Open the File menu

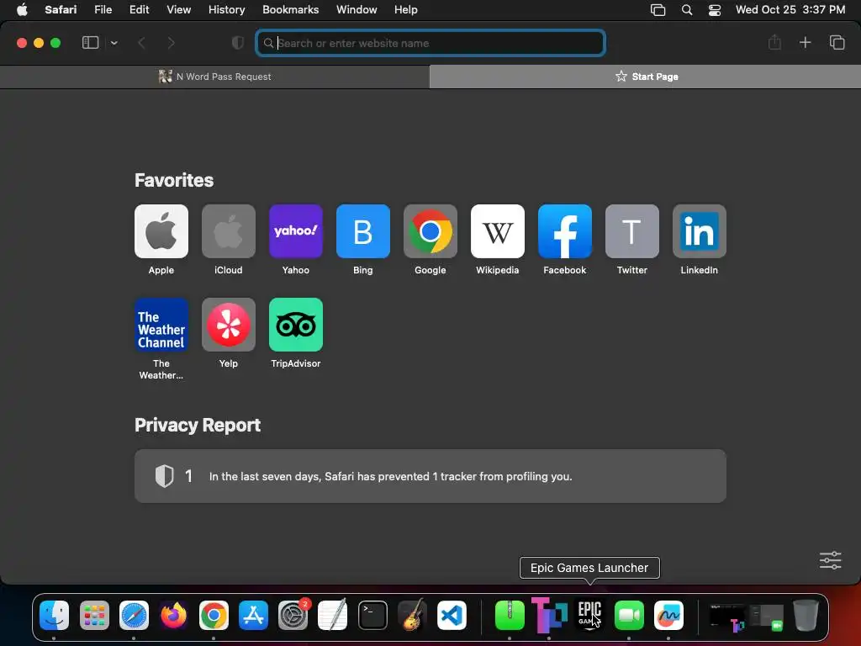click(x=103, y=9)
